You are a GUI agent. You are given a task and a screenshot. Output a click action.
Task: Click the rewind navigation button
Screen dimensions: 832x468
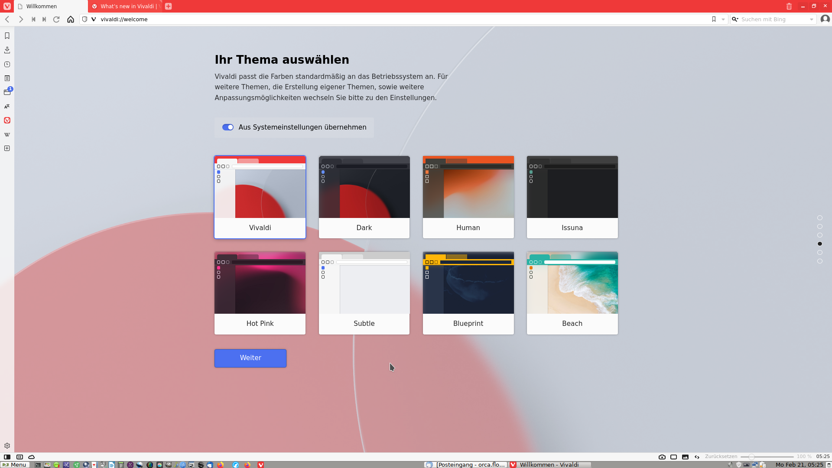click(33, 19)
